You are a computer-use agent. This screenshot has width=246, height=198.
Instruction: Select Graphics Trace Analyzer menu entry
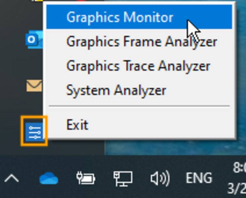tap(138, 66)
